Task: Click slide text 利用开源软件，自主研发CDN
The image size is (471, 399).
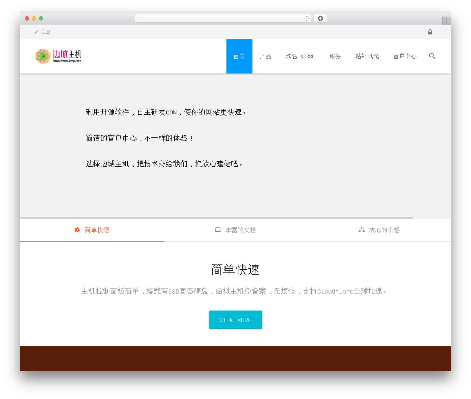Action: point(166,112)
